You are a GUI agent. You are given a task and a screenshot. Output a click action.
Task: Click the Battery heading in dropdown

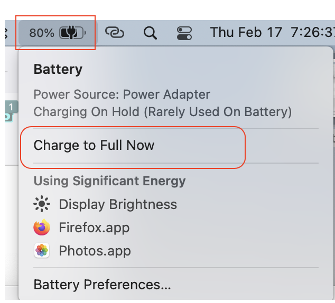pyautogui.click(x=58, y=69)
